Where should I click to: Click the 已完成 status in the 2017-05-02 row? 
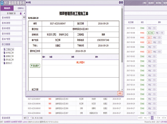tap(142, 57)
